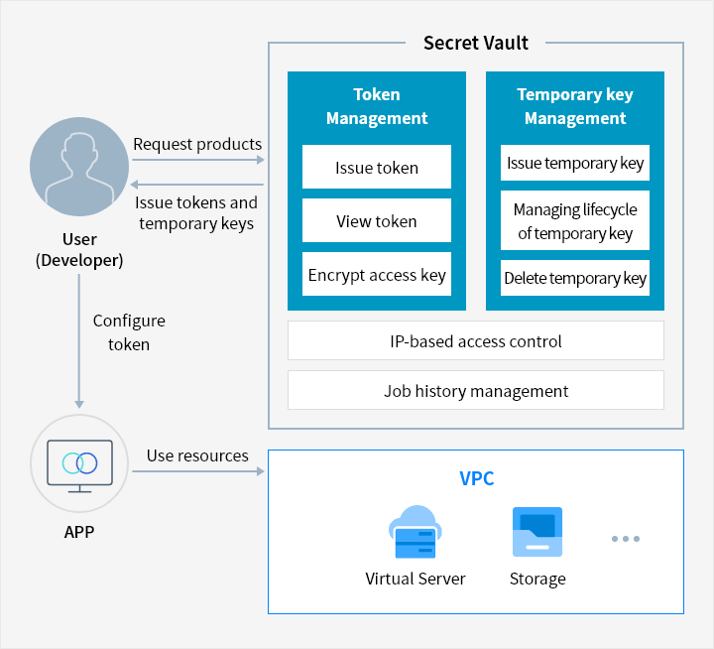Screen dimensions: 714x649
Task: Select the IP-based access control bar
Action: [476, 340]
